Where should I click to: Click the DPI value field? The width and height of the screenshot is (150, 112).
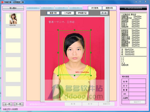click(137, 94)
